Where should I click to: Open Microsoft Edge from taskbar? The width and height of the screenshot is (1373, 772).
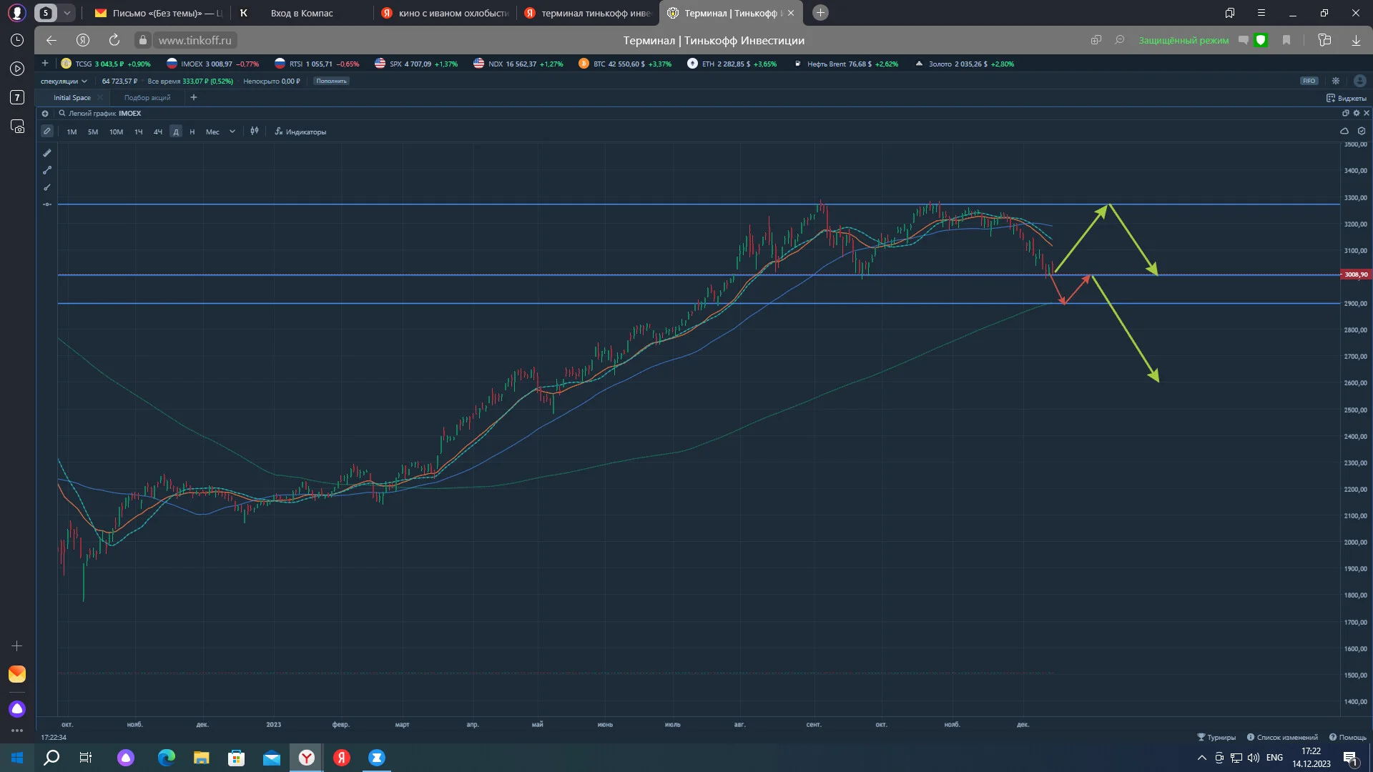click(x=166, y=758)
